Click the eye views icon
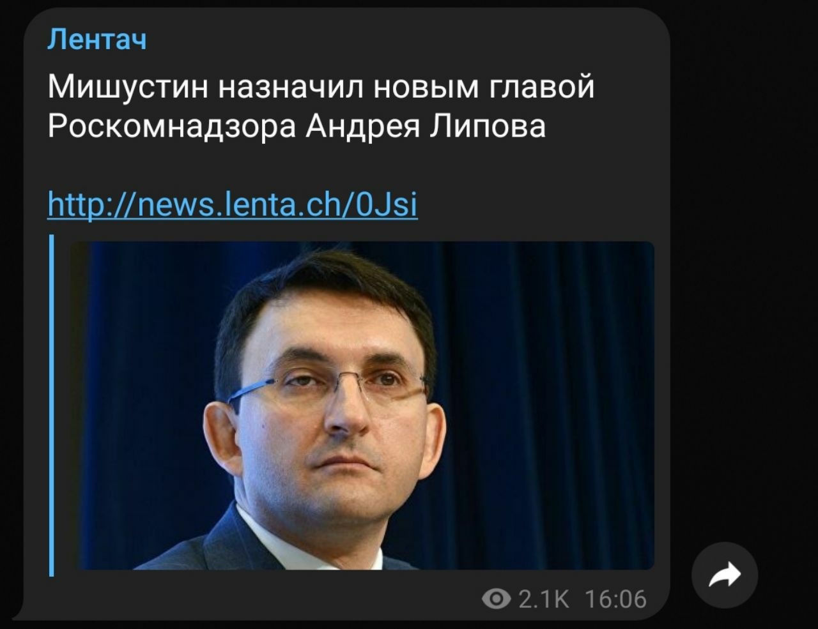 [496, 599]
